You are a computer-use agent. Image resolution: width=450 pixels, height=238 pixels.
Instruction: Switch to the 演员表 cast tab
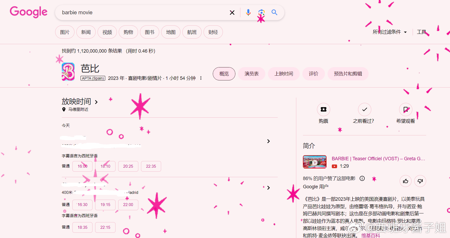pos(252,74)
